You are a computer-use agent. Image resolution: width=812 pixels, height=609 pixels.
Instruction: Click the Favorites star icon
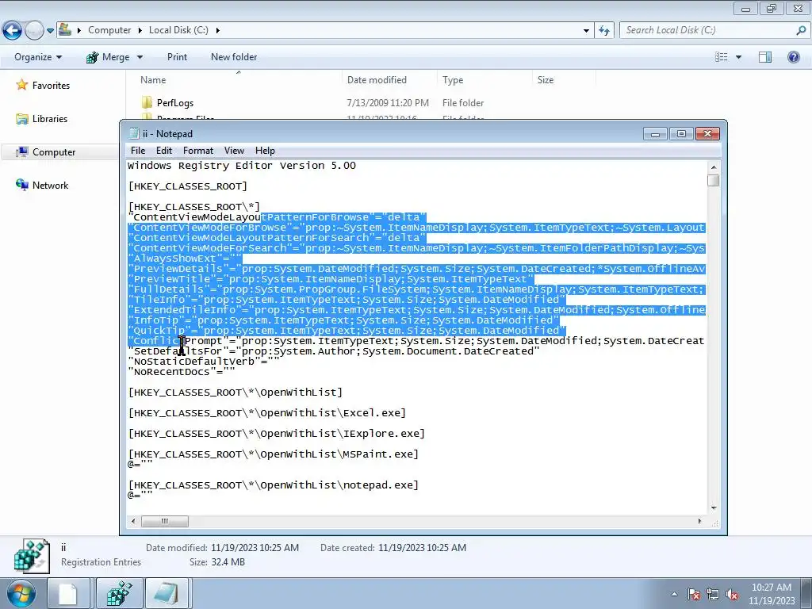[x=21, y=85]
